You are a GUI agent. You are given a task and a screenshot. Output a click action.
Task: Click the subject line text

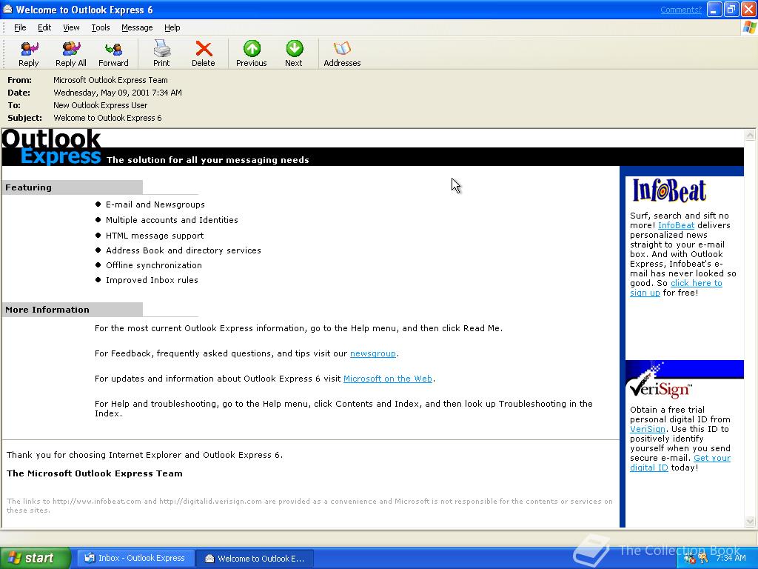(x=107, y=118)
